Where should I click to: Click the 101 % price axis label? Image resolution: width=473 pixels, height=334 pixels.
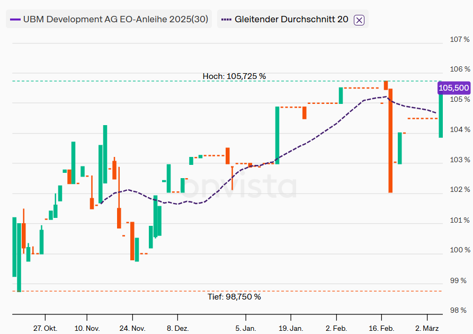pyautogui.click(x=460, y=220)
